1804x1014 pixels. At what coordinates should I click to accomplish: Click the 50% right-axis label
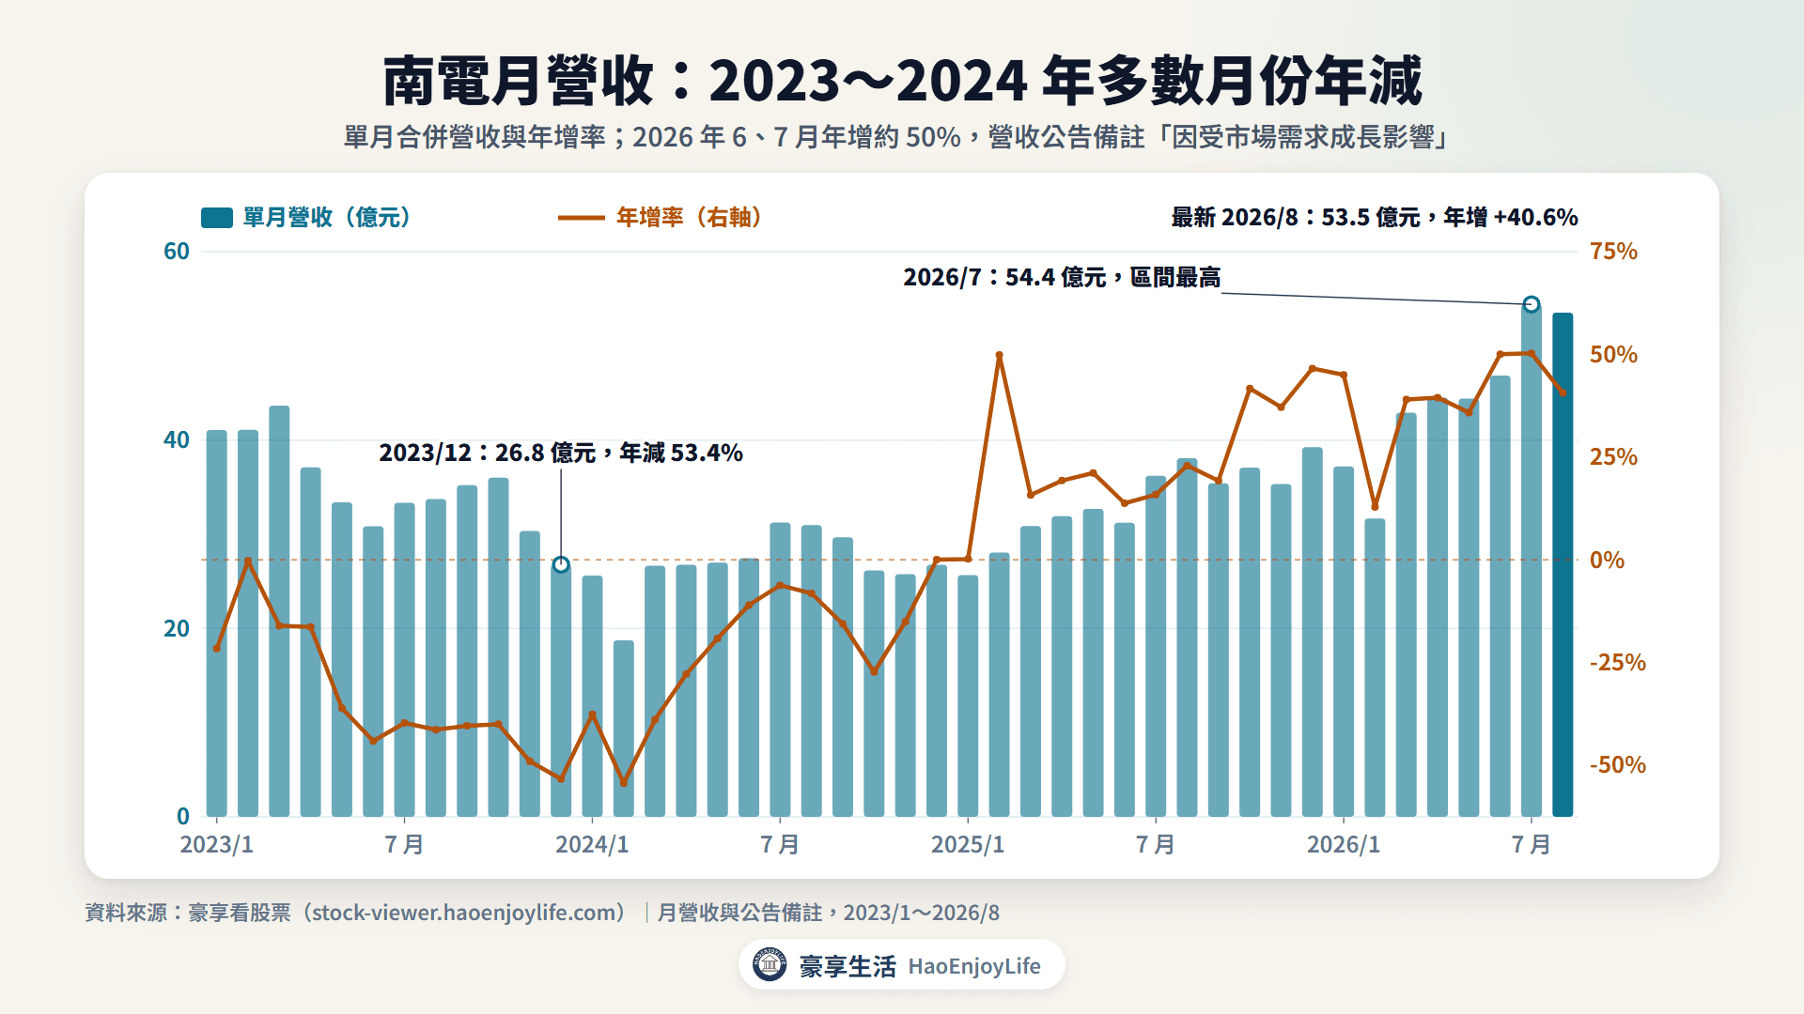pos(1613,355)
